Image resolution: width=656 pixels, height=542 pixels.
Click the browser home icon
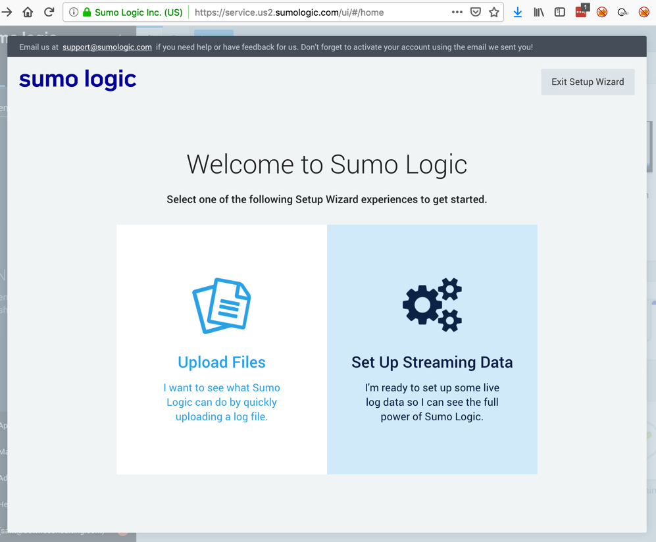coord(28,12)
